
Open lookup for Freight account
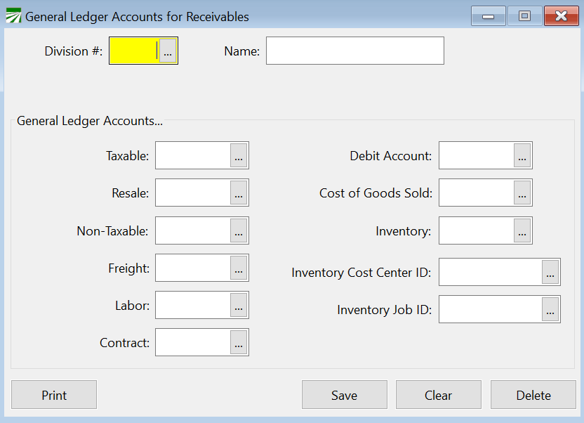point(239,268)
